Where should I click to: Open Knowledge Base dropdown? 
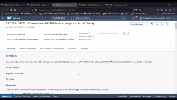pyautogui.click(x=62, y=18)
